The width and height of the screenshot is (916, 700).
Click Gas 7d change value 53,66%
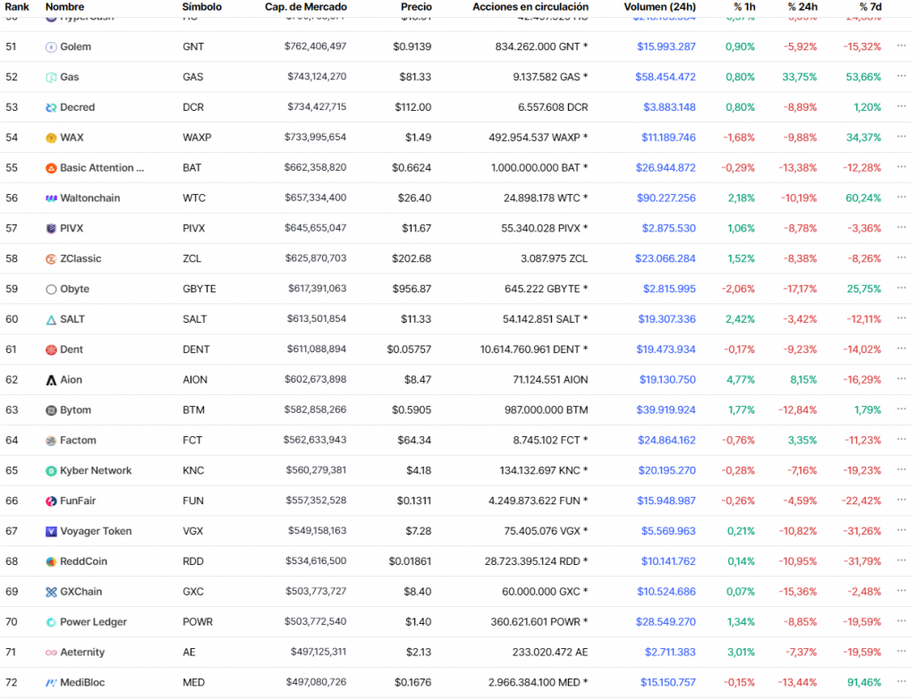point(863,77)
